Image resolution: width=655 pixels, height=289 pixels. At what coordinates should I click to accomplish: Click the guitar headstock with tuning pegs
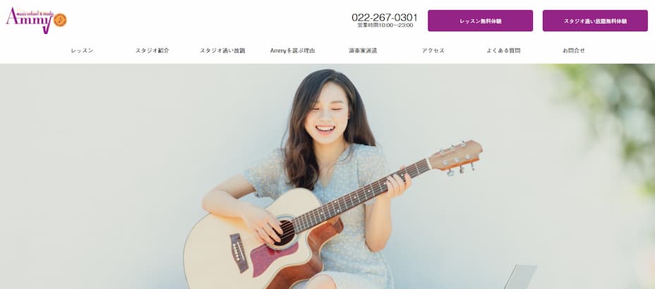[455, 156]
